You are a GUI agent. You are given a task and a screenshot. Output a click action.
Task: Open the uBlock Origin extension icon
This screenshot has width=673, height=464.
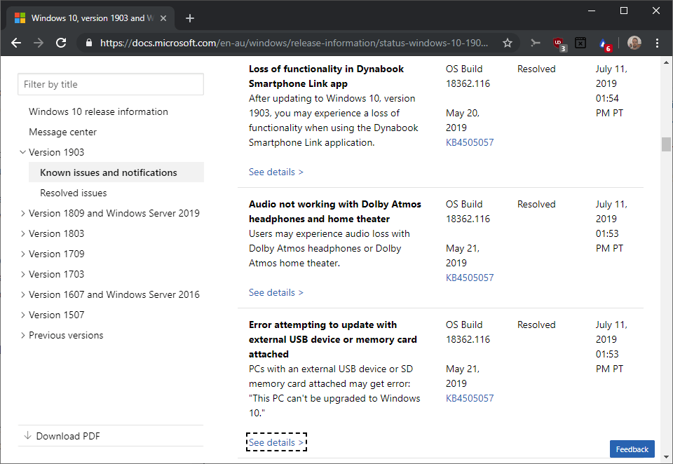click(x=559, y=43)
